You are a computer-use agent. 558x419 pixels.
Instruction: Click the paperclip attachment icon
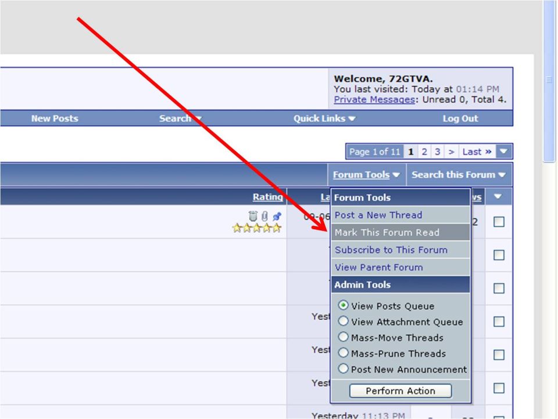265,216
